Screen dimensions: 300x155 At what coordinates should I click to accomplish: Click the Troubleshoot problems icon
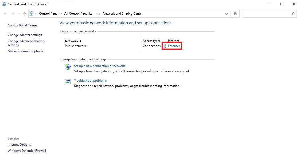(x=68, y=82)
